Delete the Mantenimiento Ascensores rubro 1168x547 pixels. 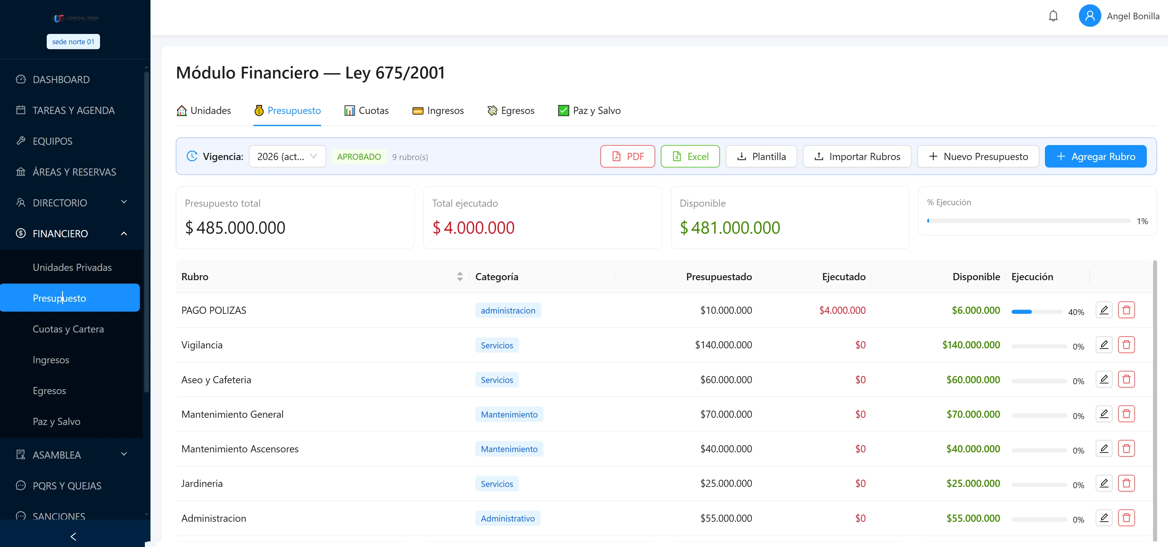coord(1126,449)
